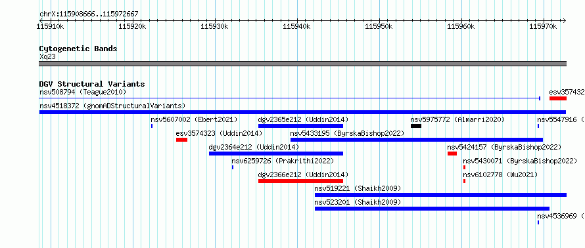
Task: Click the nsv5607002 (Ebert2021) label
Action: 194,119
